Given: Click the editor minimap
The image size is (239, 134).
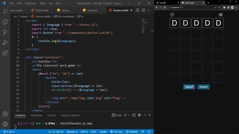Looking at the screenshot, I should pyautogui.click(x=145, y=26).
